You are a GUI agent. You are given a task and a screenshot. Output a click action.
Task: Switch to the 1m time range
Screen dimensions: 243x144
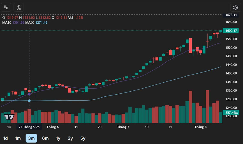click(x=18, y=138)
